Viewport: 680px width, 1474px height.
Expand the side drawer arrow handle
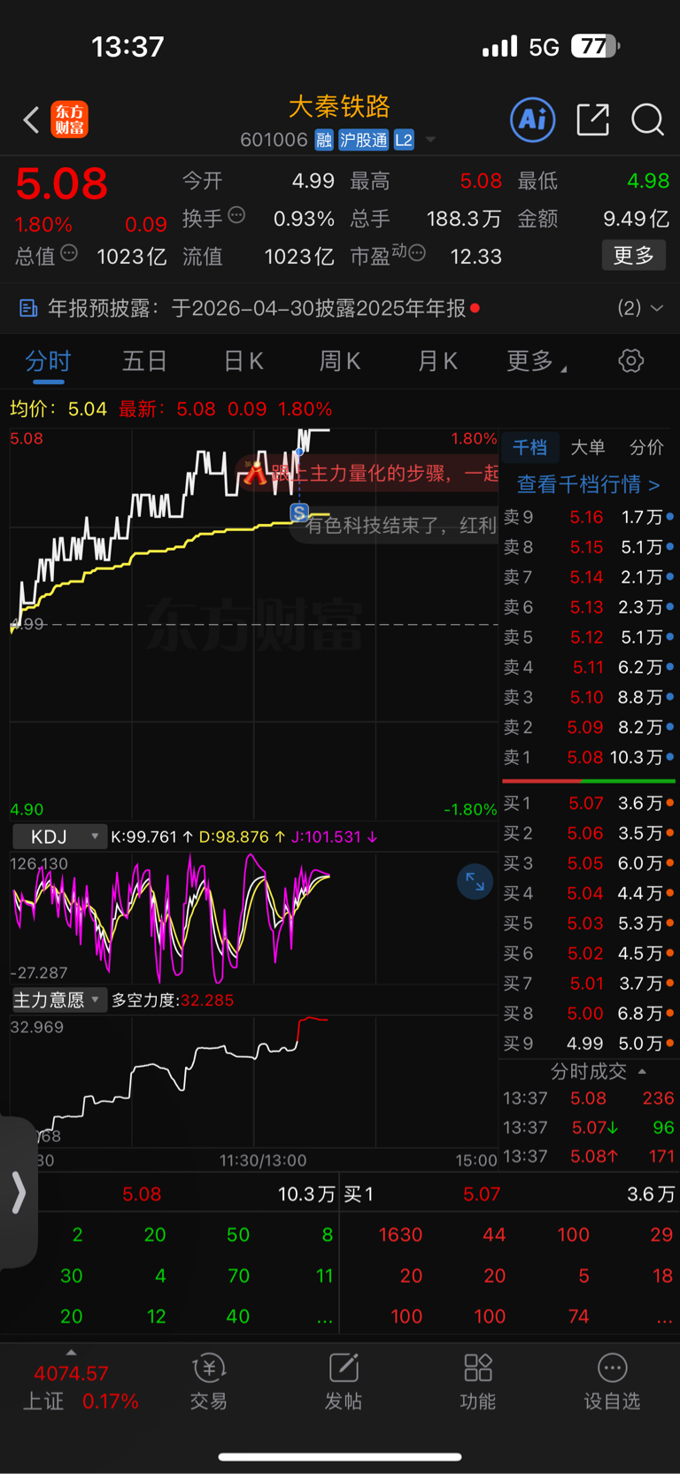click(x=18, y=1192)
